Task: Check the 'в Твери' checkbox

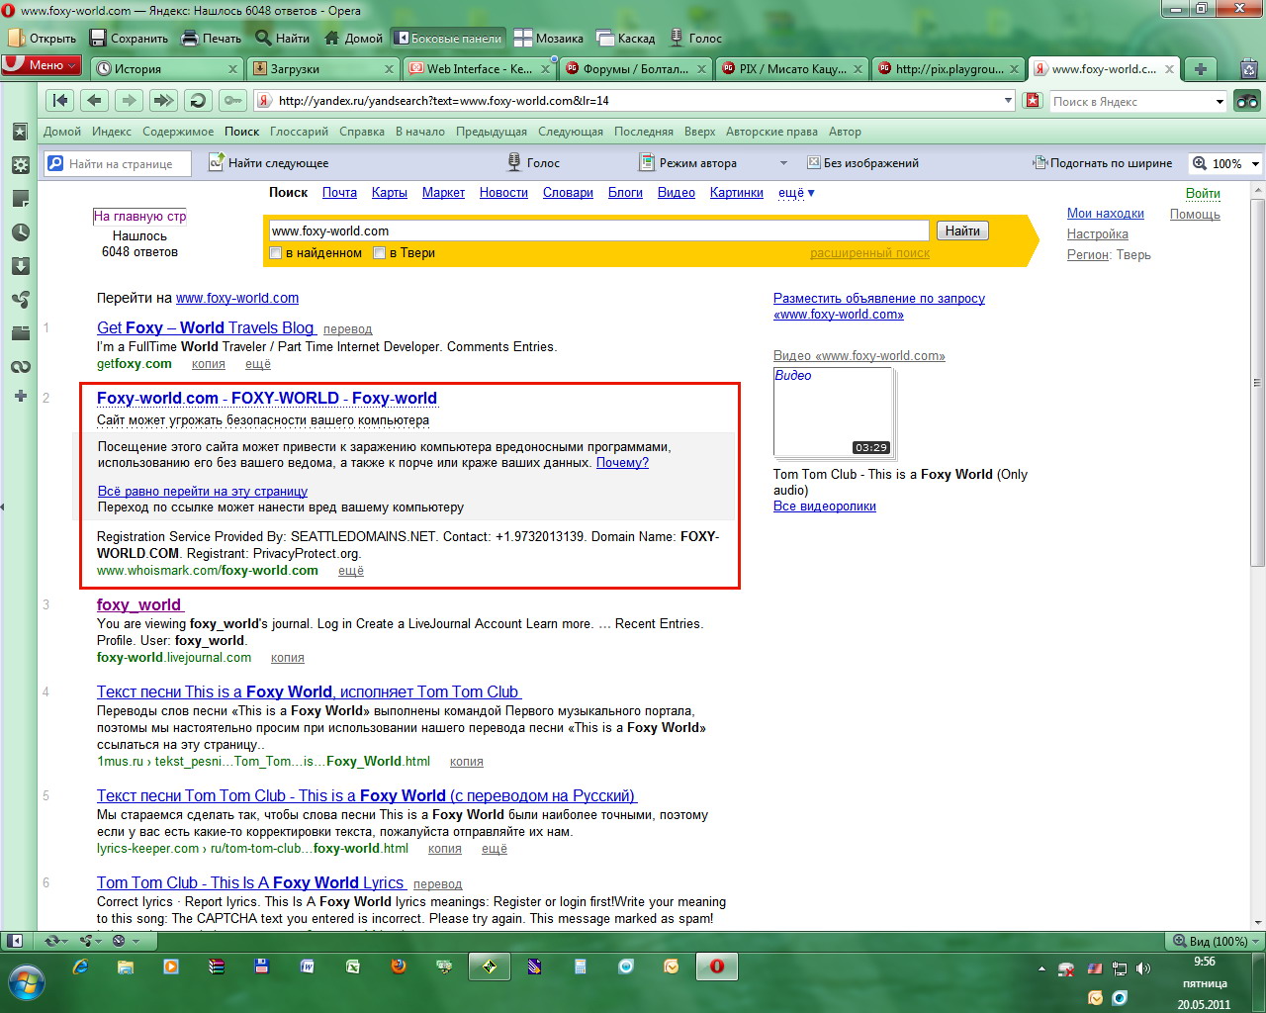Action: click(x=379, y=253)
